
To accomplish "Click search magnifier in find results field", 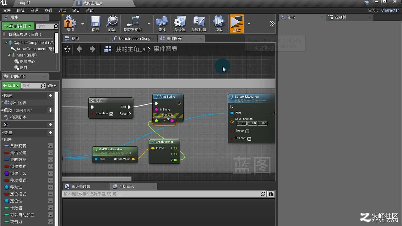I will point(263,194).
